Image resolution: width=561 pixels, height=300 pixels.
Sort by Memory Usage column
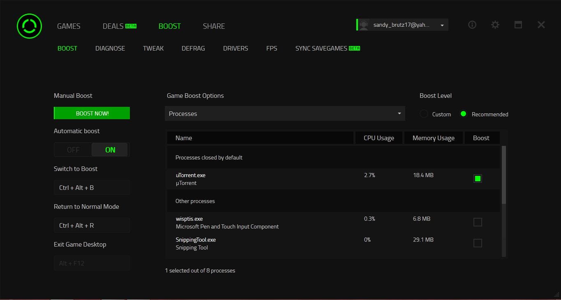coord(434,138)
